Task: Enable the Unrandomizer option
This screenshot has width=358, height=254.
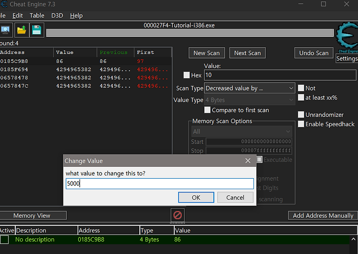Action: (301, 114)
